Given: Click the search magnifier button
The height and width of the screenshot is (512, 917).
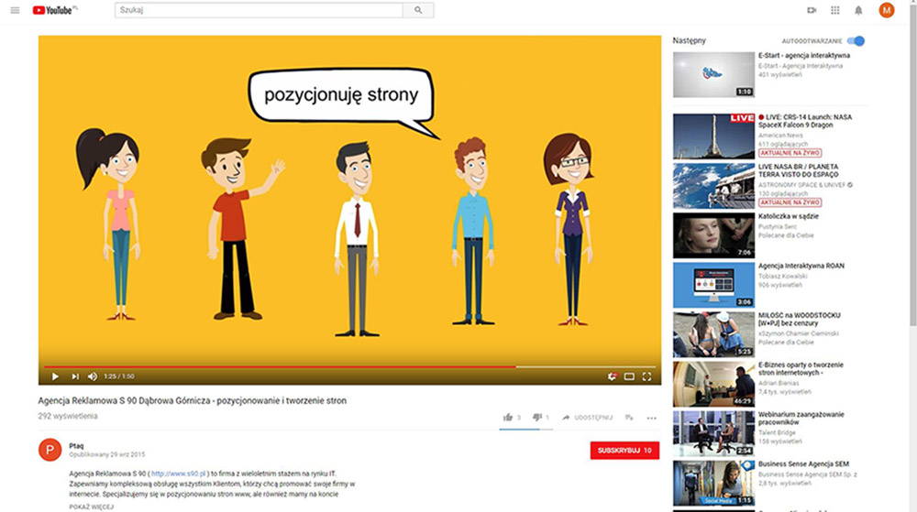Looking at the screenshot, I should point(418,10).
